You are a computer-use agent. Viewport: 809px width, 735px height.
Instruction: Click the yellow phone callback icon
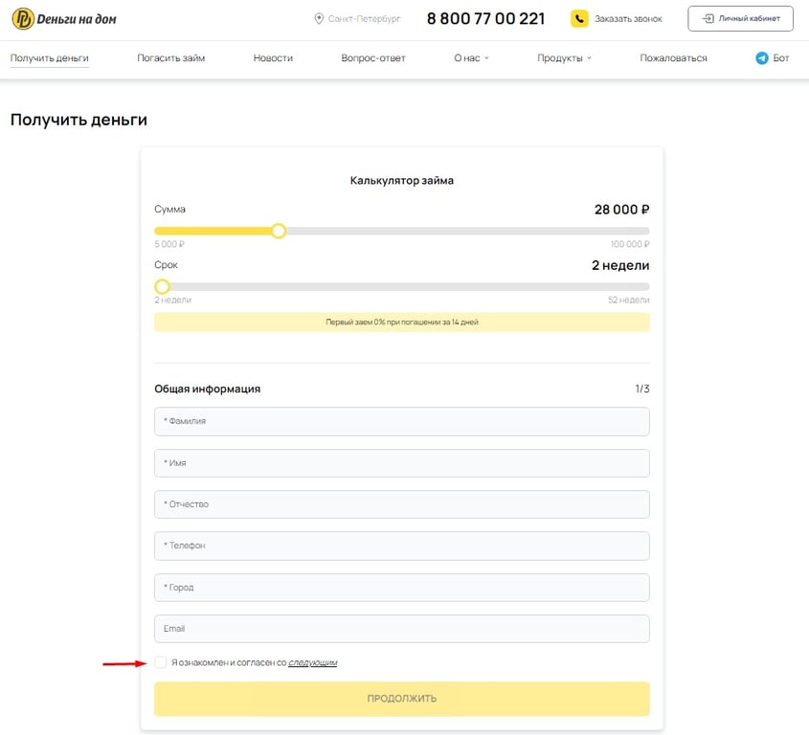579,18
